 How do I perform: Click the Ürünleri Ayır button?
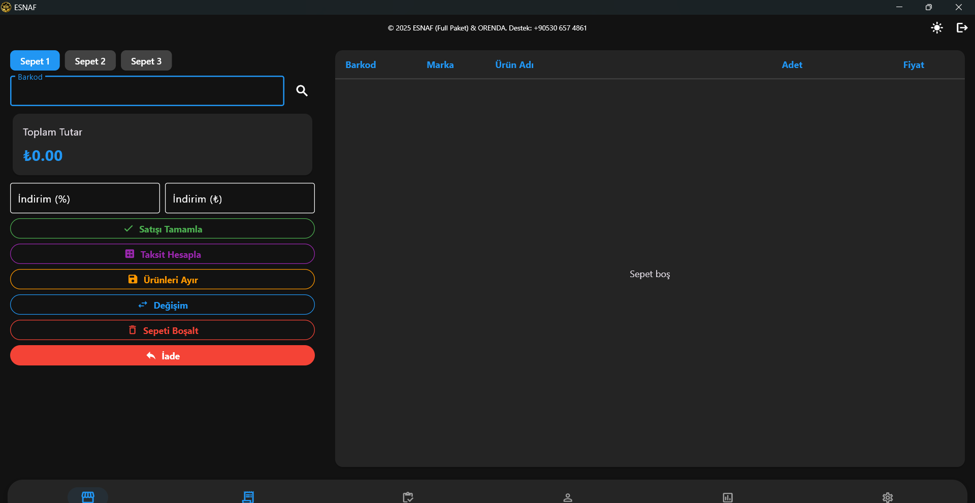[x=162, y=280]
